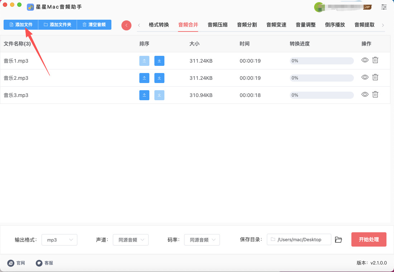Switch to the 音频分割 tab

247,25
